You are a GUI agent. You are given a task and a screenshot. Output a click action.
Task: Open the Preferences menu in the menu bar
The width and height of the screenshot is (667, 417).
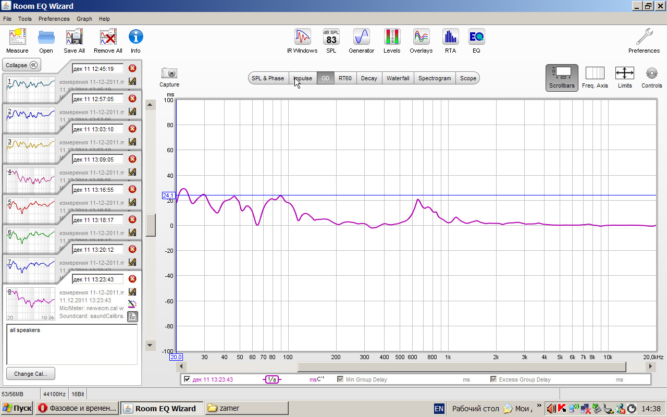tap(54, 19)
